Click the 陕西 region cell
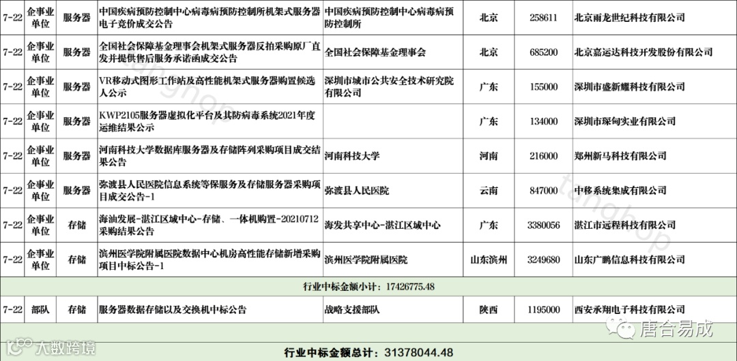Image resolution: width=737 pixels, height=361 pixels. 489,310
